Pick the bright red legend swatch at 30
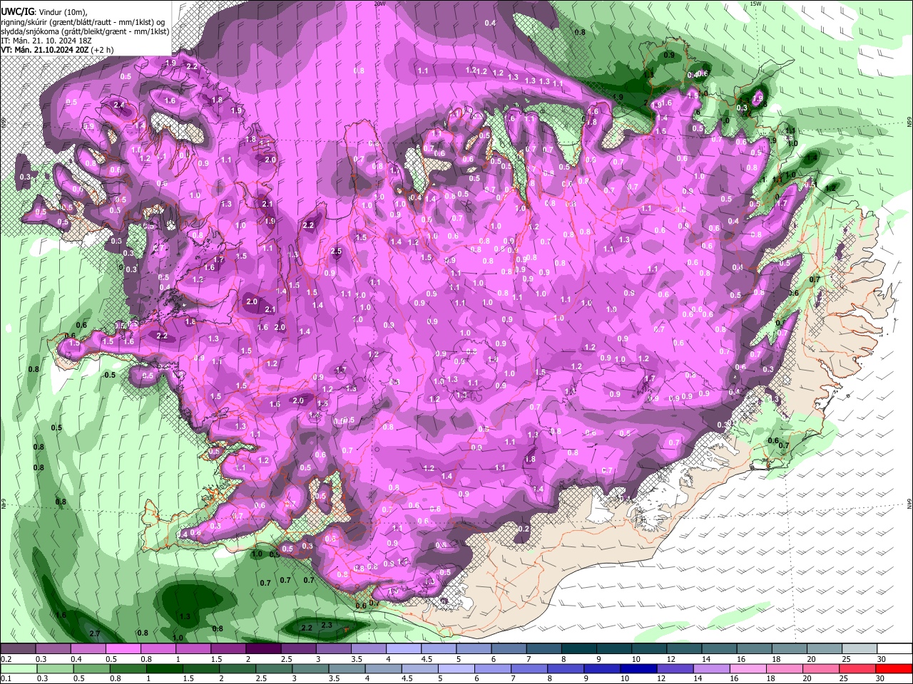The height and width of the screenshot is (684, 913). (x=894, y=668)
